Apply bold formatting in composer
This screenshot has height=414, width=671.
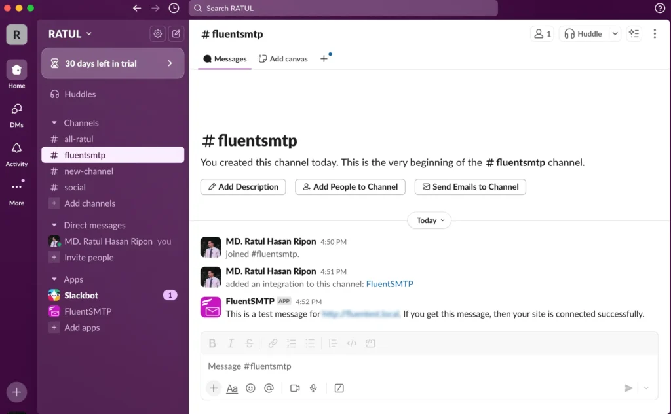click(x=212, y=343)
